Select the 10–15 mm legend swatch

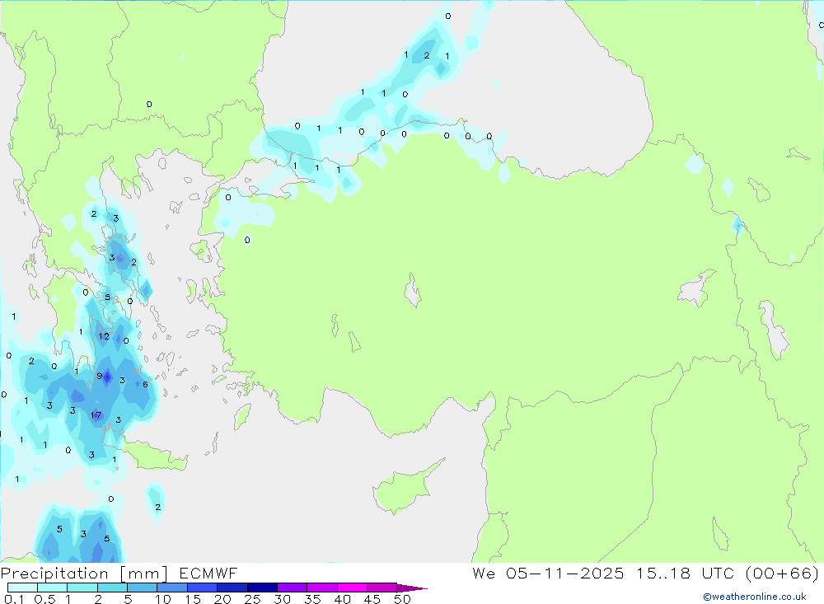coord(172,588)
